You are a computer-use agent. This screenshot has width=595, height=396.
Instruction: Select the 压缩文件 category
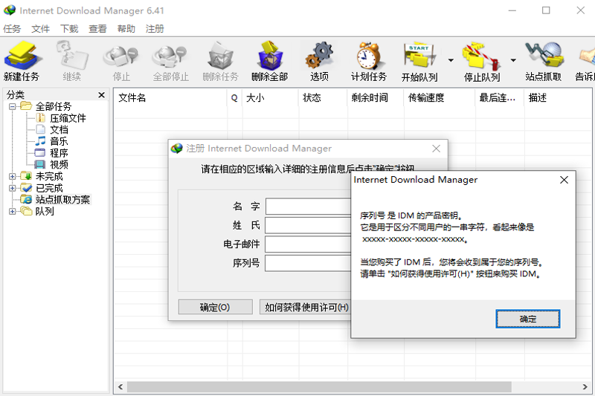tap(68, 118)
